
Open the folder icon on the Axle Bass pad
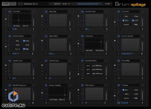(34, 11)
